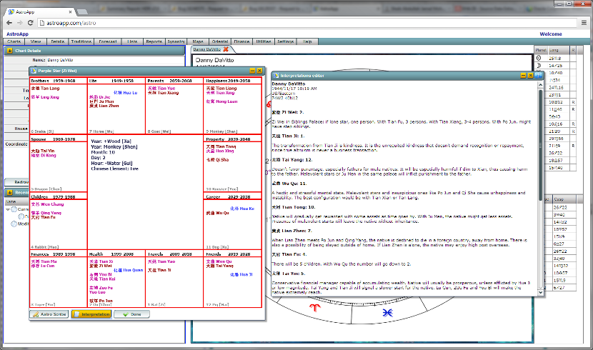
Task: Click the Interpretations editor vertical scrollbar
Action: coord(540,179)
